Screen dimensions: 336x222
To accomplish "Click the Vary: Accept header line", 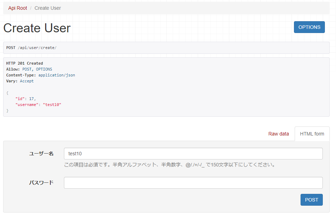I will pyautogui.click(x=20, y=81).
